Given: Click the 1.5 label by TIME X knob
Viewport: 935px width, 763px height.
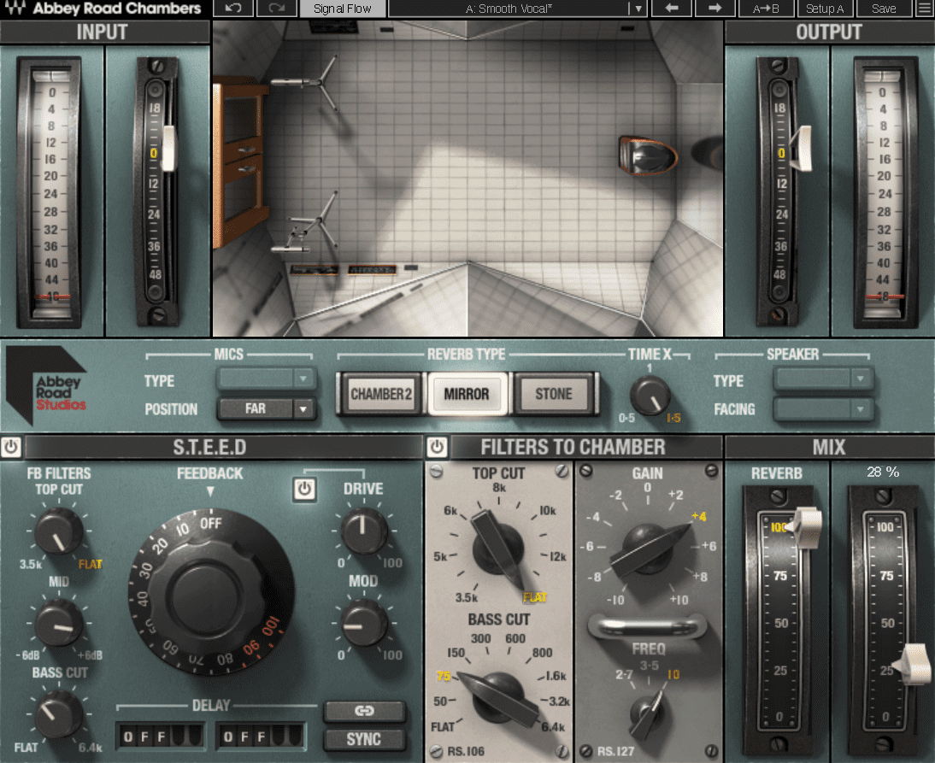Looking at the screenshot, I should [673, 418].
